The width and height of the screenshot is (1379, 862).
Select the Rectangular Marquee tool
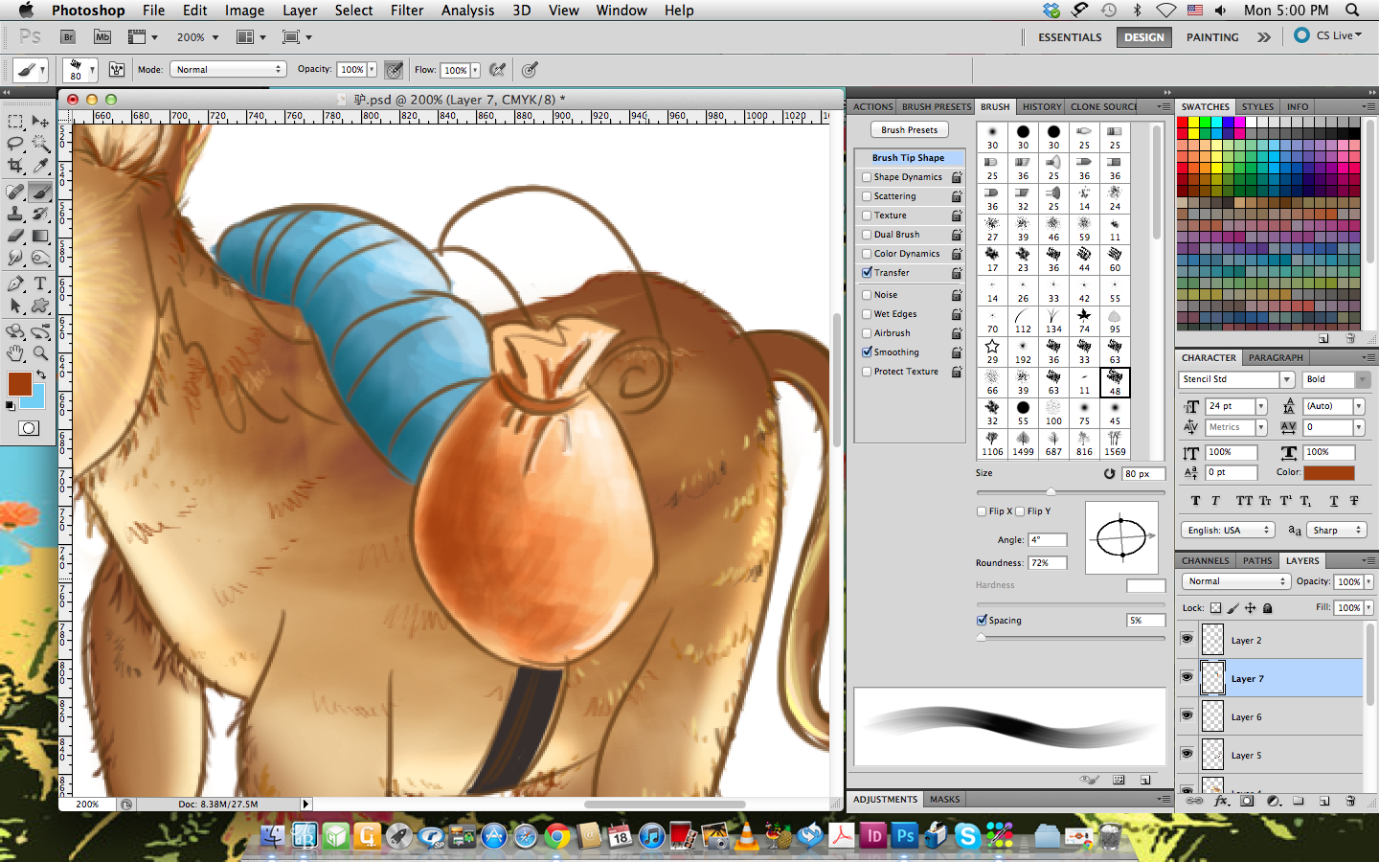point(15,122)
